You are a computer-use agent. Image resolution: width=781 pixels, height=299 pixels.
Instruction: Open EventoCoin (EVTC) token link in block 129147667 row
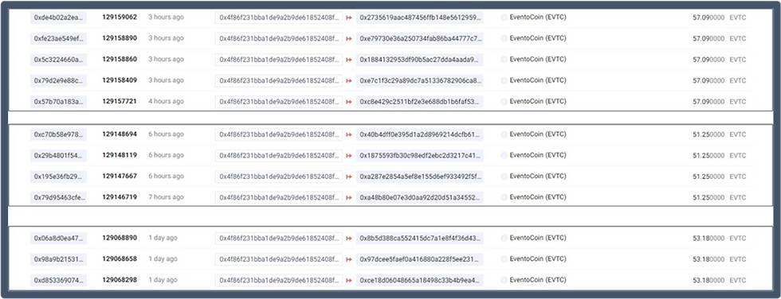point(538,177)
